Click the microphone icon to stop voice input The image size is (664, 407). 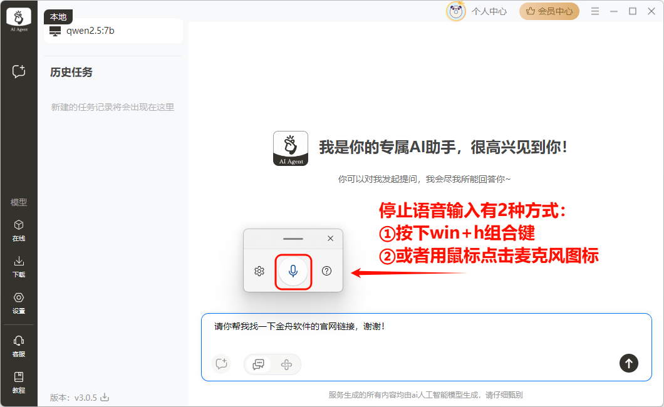(293, 271)
